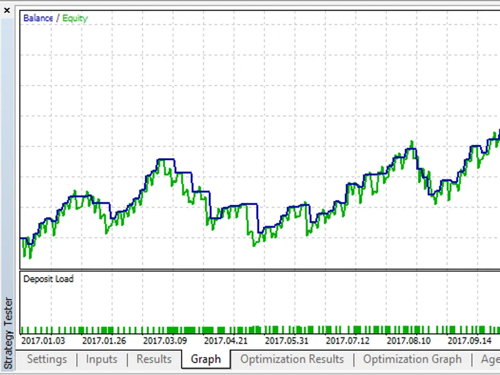Click the 2017.03.09 date label

(165, 341)
